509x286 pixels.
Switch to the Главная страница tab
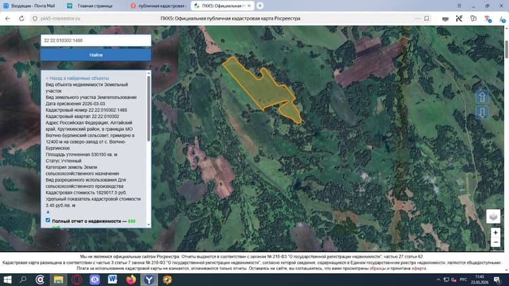click(92, 6)
